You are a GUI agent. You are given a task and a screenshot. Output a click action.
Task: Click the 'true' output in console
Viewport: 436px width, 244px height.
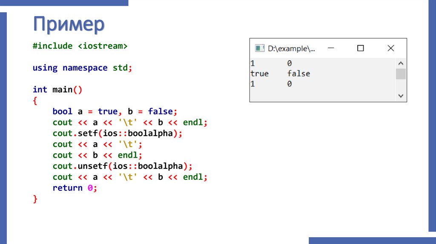click(x=259, y=74)
